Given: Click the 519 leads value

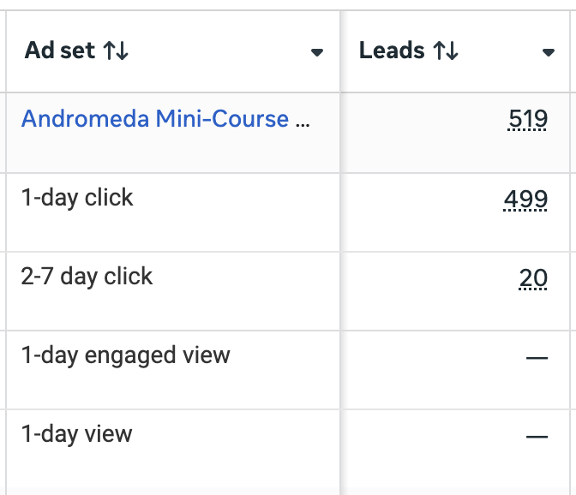Looking at the screenshot, I should [527, 119].
